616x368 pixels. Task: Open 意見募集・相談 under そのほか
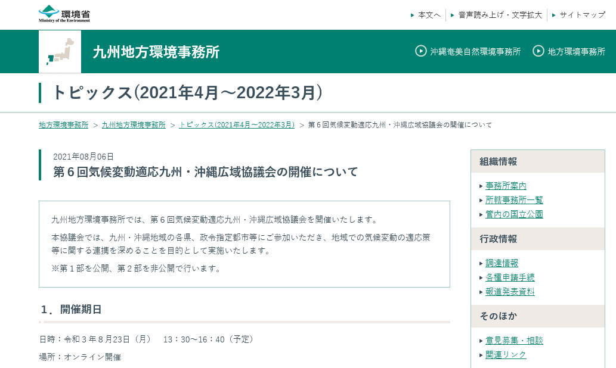point(514,339)
